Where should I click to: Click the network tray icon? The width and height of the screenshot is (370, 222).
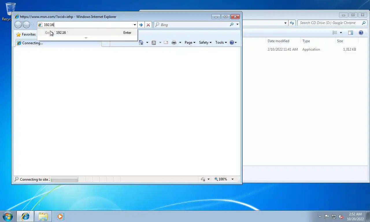tap(334, 217)
